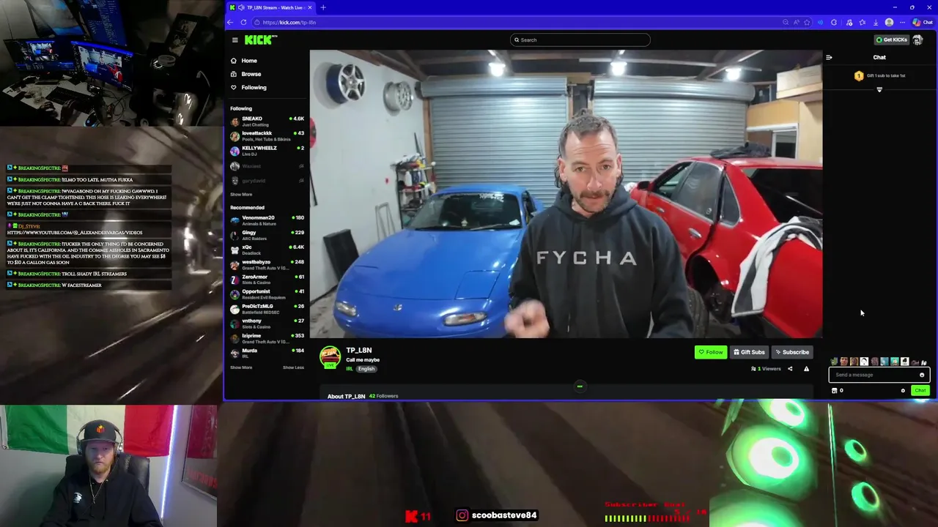Open the browser profile avatar
This screenshot has height=527, width=938.
pyautogui.click(x=889, y=22)
